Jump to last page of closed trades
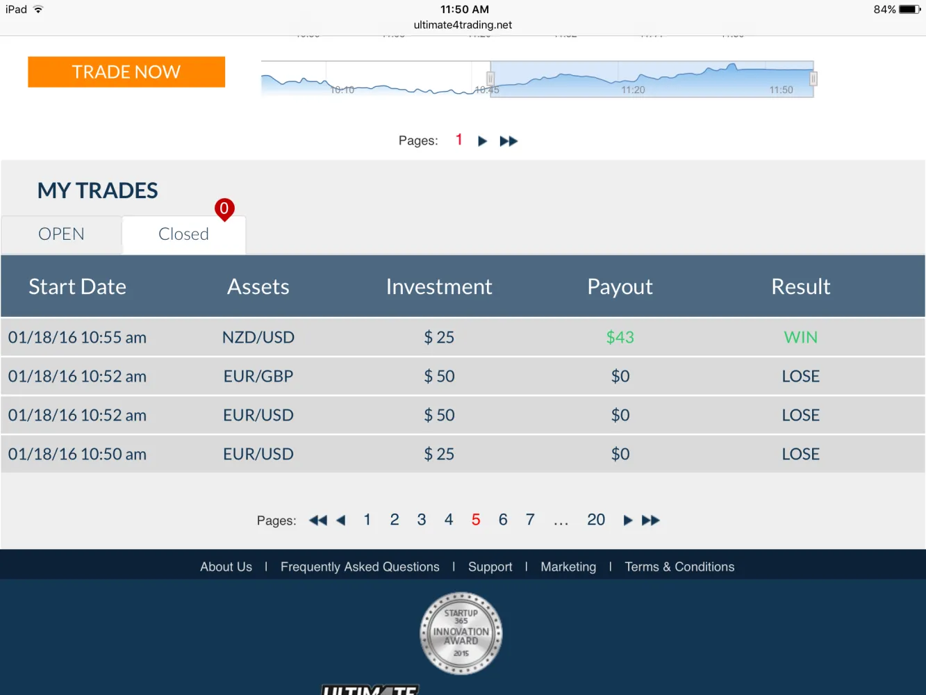926x695 pixels. click(x=651, y=521)
